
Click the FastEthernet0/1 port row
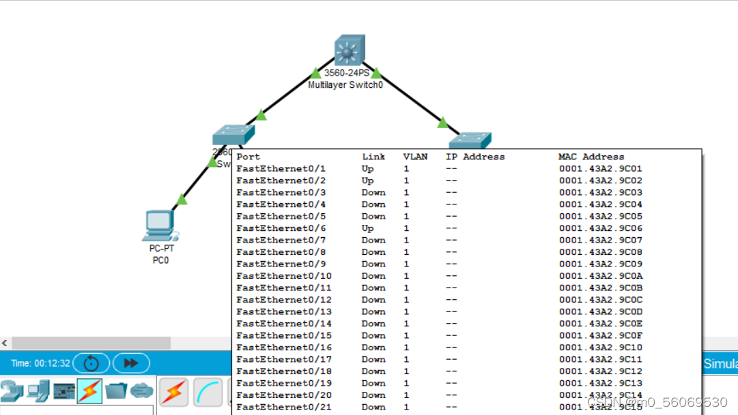(439, 169)
